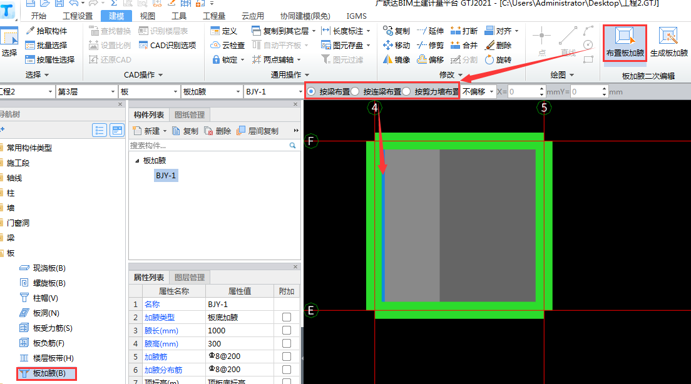691x384 pixels.
Task: Select 现浇板(B) in navigation tree
Action: [43, 268]
